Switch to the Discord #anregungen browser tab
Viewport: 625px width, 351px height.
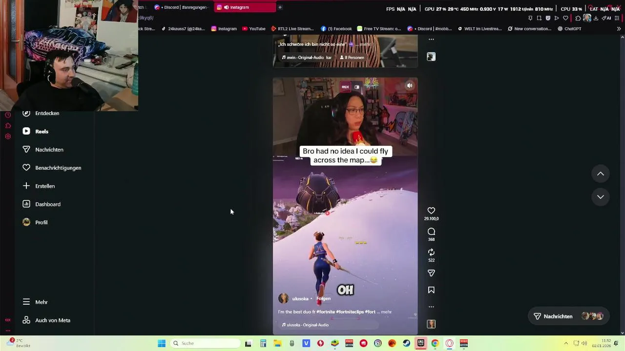(x=181, y=7)
